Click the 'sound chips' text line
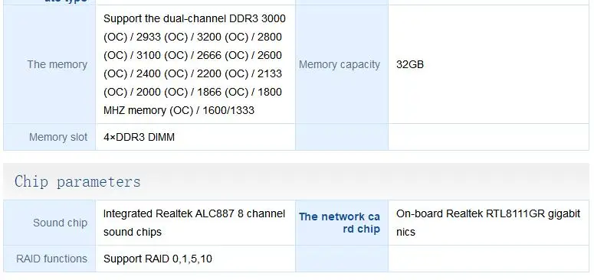Image resolution: width=594 pixels, height=280 pixels. tap(133, 232)
